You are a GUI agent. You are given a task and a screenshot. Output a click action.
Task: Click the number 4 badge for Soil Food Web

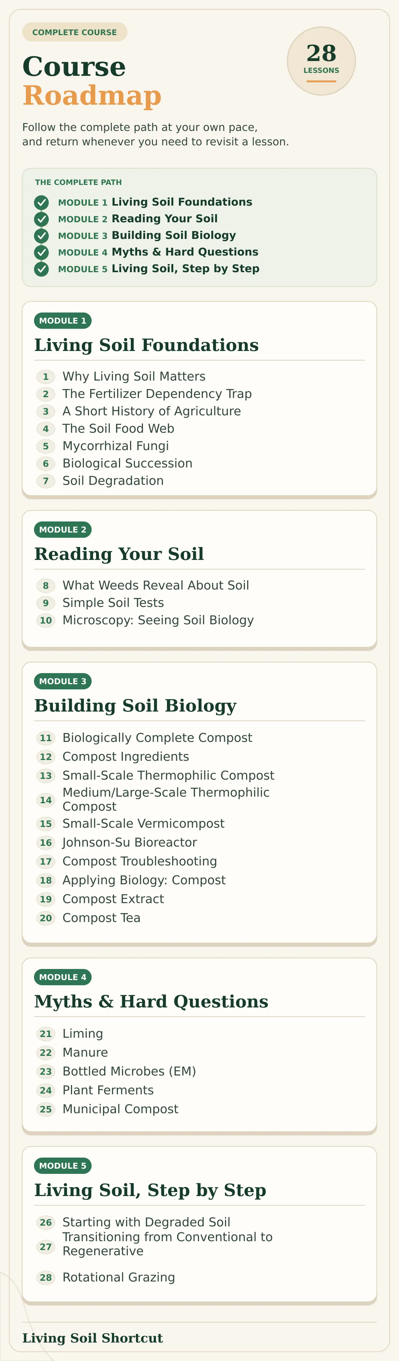pos(46,429)
